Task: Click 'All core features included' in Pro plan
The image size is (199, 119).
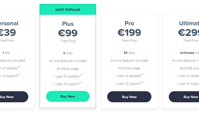Action: pyautogui.click(x=129, y=61)
